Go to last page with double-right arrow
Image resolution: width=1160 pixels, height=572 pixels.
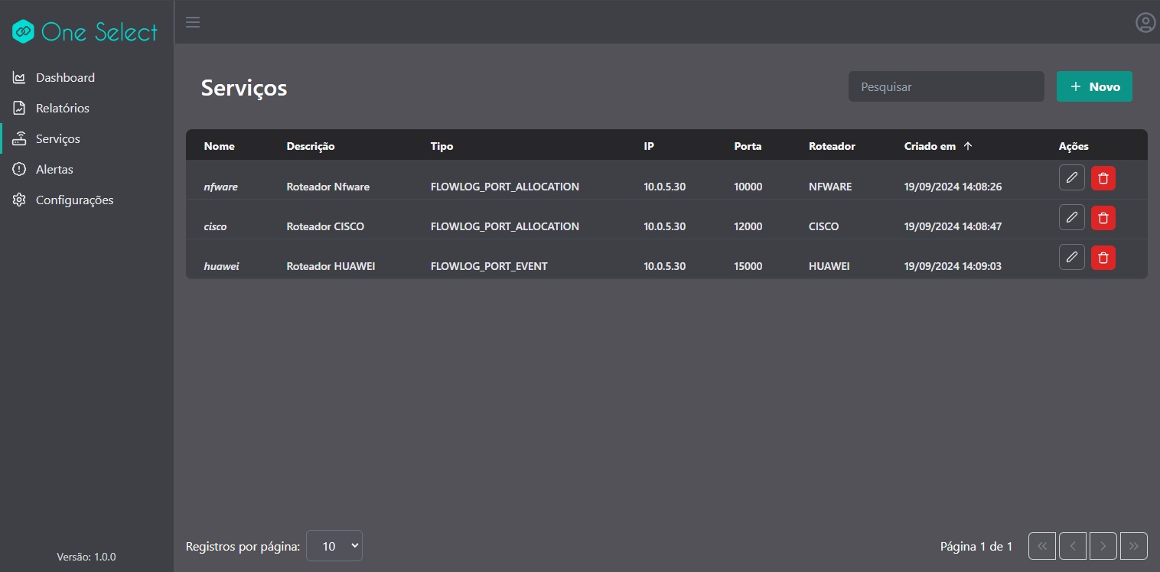coord(1134,546)
